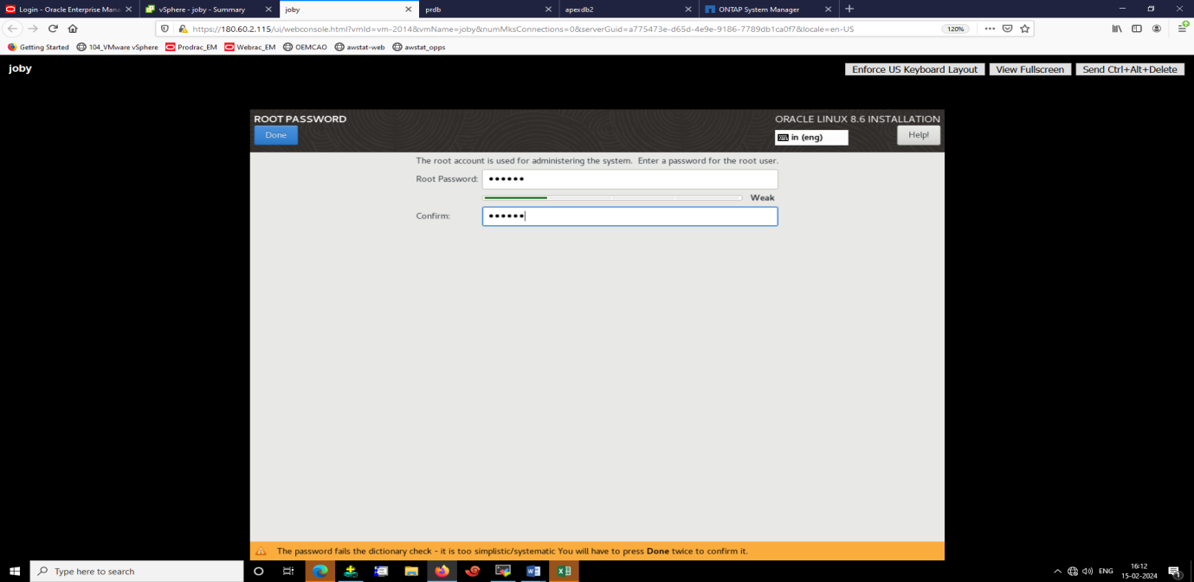Click the browser Back arrow
The width and height of the screenshot is (1194, 582).
coord(13,29)
